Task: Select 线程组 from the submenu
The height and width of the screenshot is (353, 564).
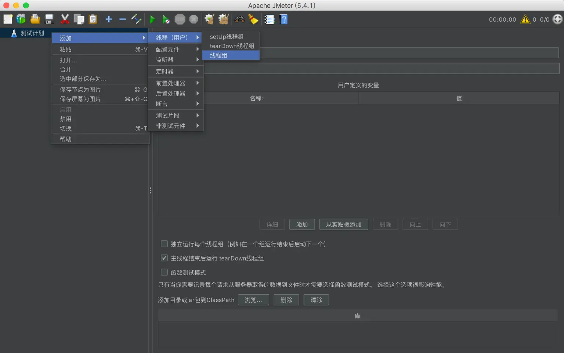Action: pyautogui.click(x=219, y=55)
